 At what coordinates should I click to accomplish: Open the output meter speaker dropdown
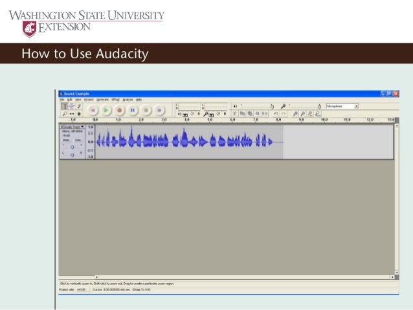pyautogui.click(x=185, y=115)
